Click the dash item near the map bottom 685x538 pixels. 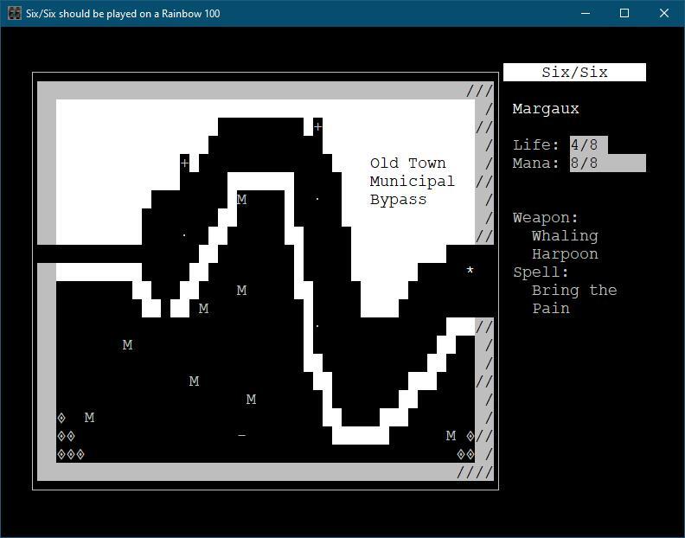point(241,436)
